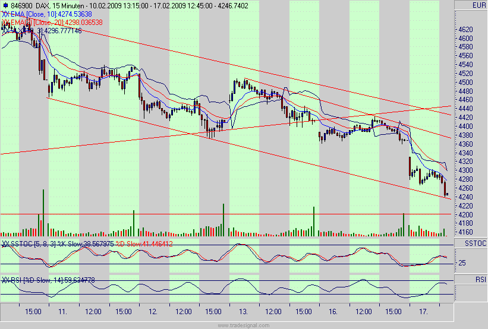
Task: Click the date label 16. on time axis
Action: [333, 312]
